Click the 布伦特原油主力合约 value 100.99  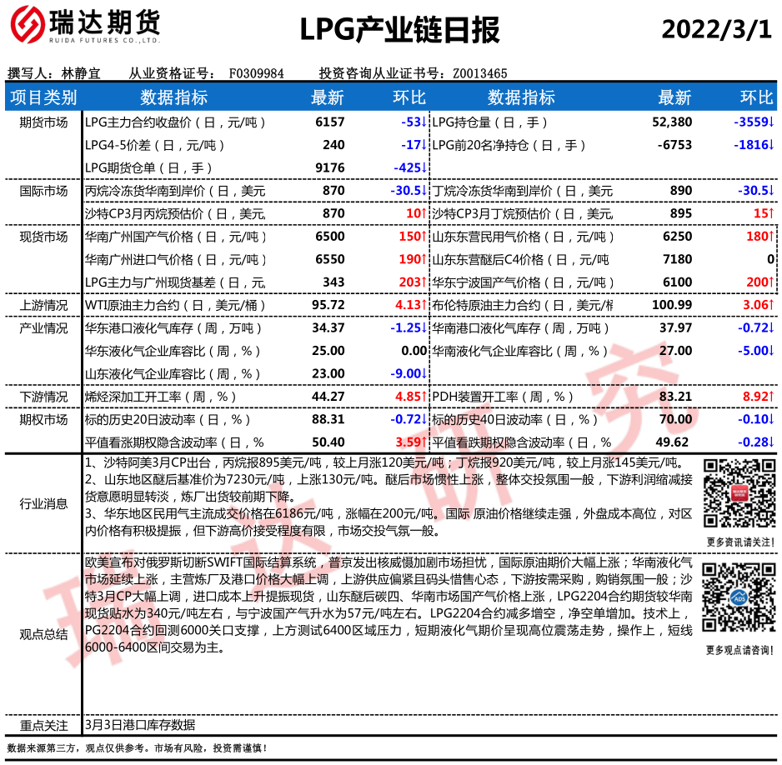[671, 305]
